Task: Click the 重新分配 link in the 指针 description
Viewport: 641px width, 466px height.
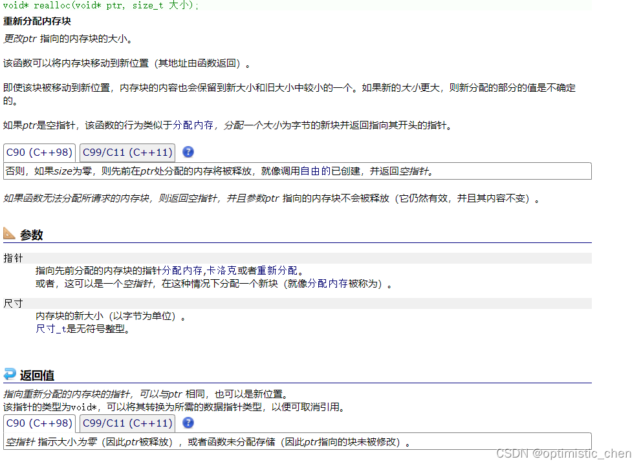Action: point(277,270)
